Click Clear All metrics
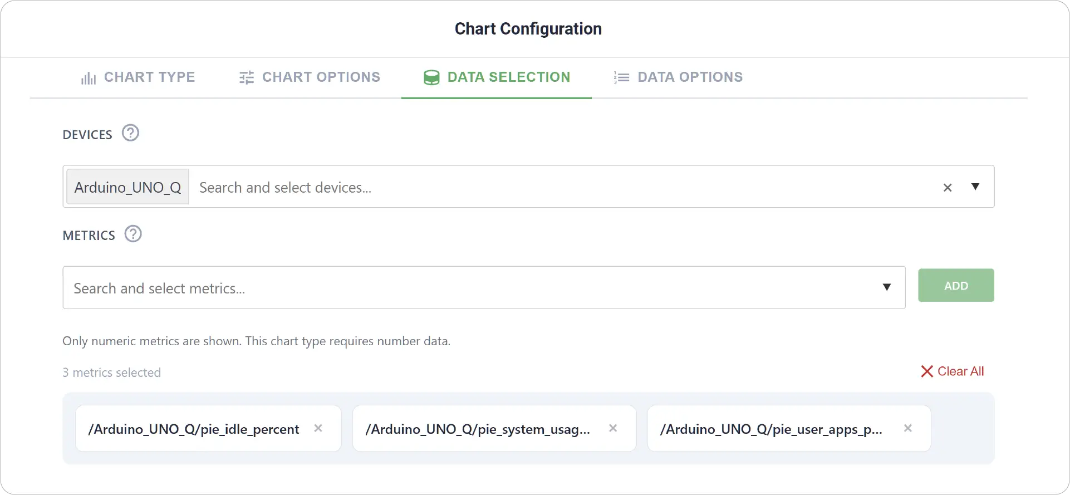 tap(953, 371)
